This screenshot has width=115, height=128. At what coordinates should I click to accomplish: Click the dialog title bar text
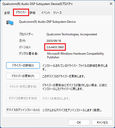click(x=37, y=4)
